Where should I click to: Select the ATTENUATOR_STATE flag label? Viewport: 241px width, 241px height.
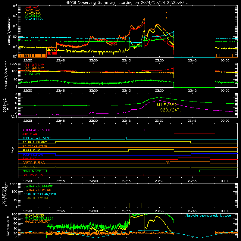pyautogui.click(x=36, y=130)
